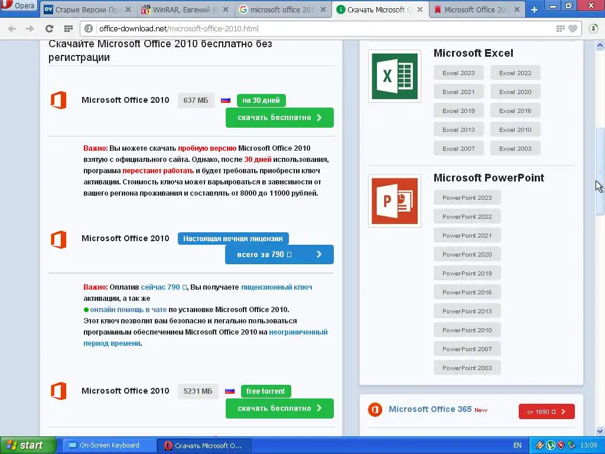This screenshot has height=454, width=605.
Task: Click the всего за 790 blue button
Action: (x=279, y=254)
